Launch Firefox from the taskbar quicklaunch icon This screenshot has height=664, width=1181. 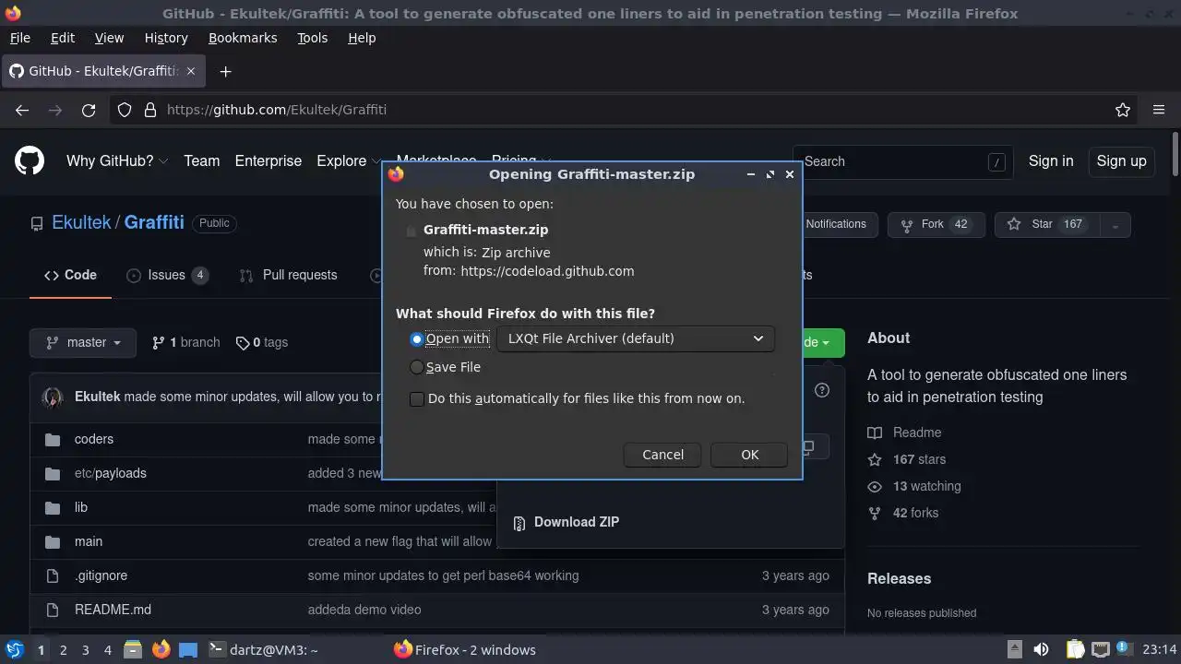coord(161,650)
